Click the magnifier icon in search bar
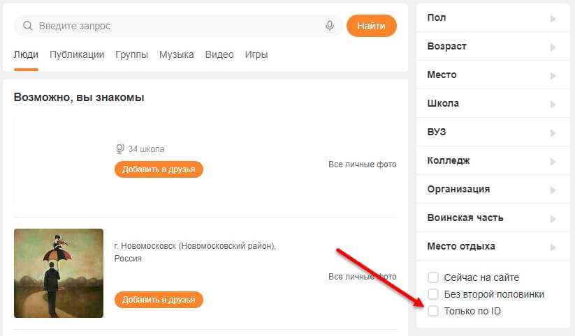This screenshot has width=575, height=336. click(x=28, y=26)
